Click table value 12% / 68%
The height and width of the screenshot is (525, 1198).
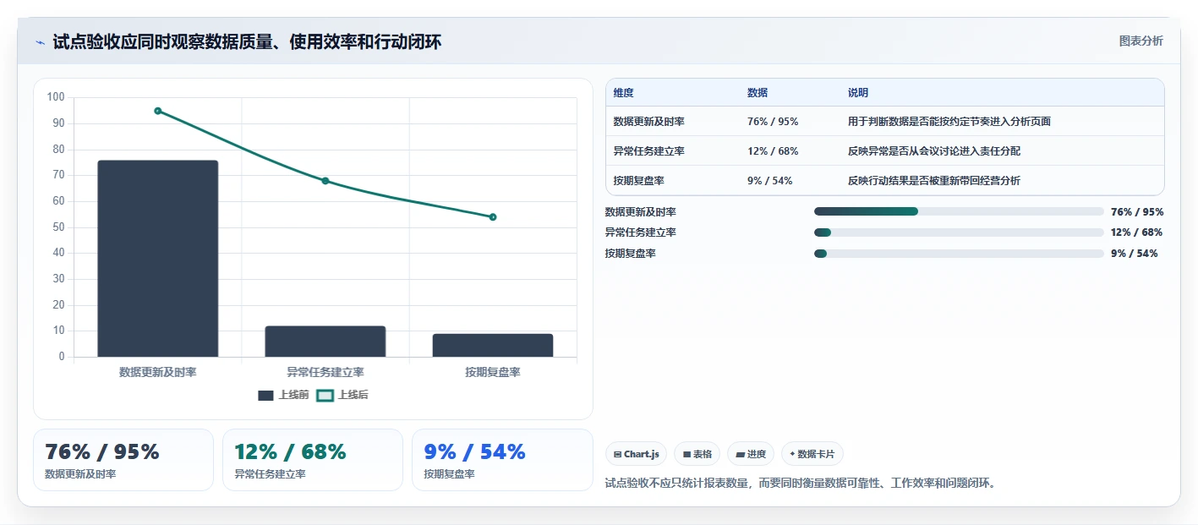(773, 151)
